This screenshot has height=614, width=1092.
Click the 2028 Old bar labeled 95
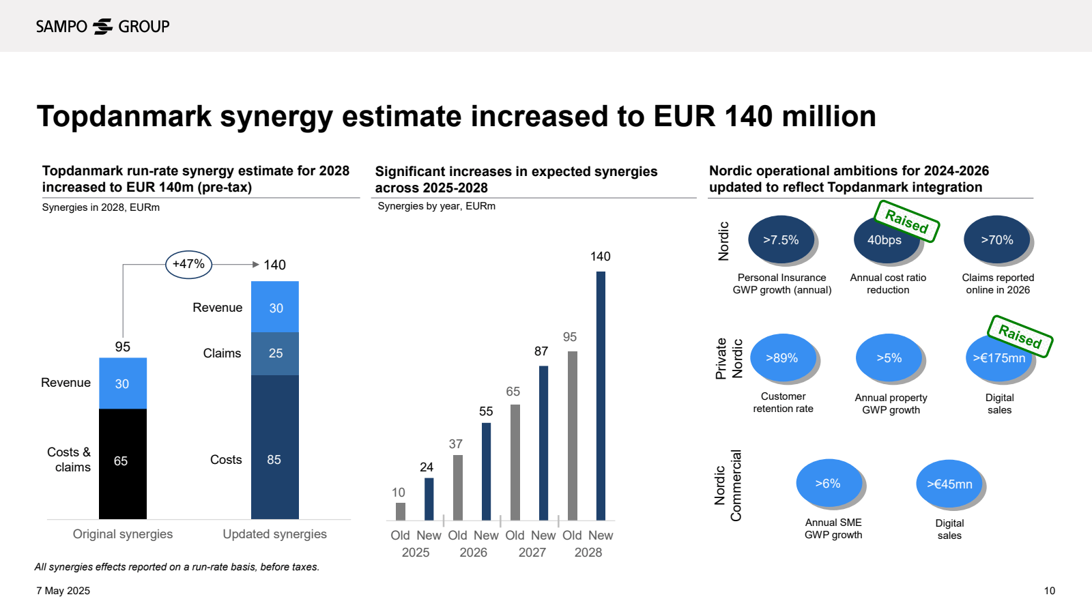point(573,436)
